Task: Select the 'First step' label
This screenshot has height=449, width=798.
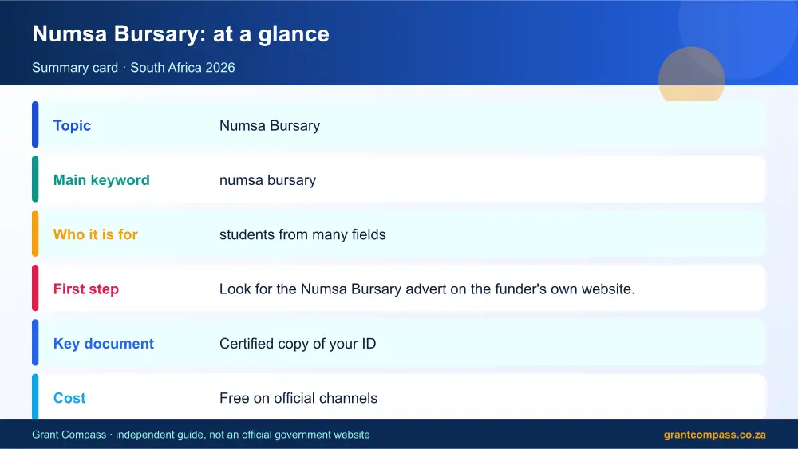Action: (x=86, y=289)
